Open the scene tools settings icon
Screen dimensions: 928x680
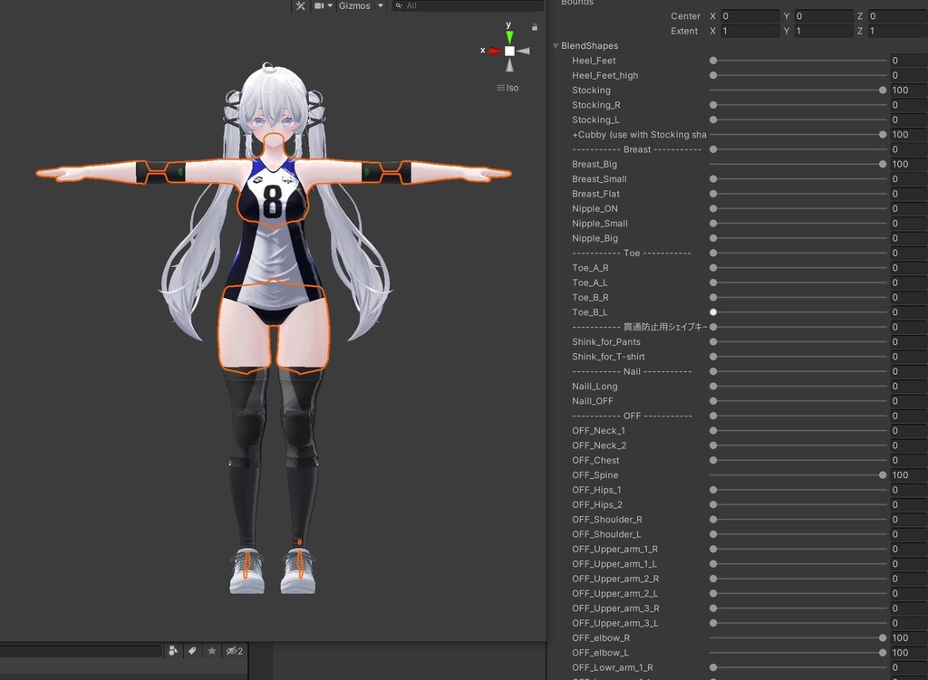(301, 6)
